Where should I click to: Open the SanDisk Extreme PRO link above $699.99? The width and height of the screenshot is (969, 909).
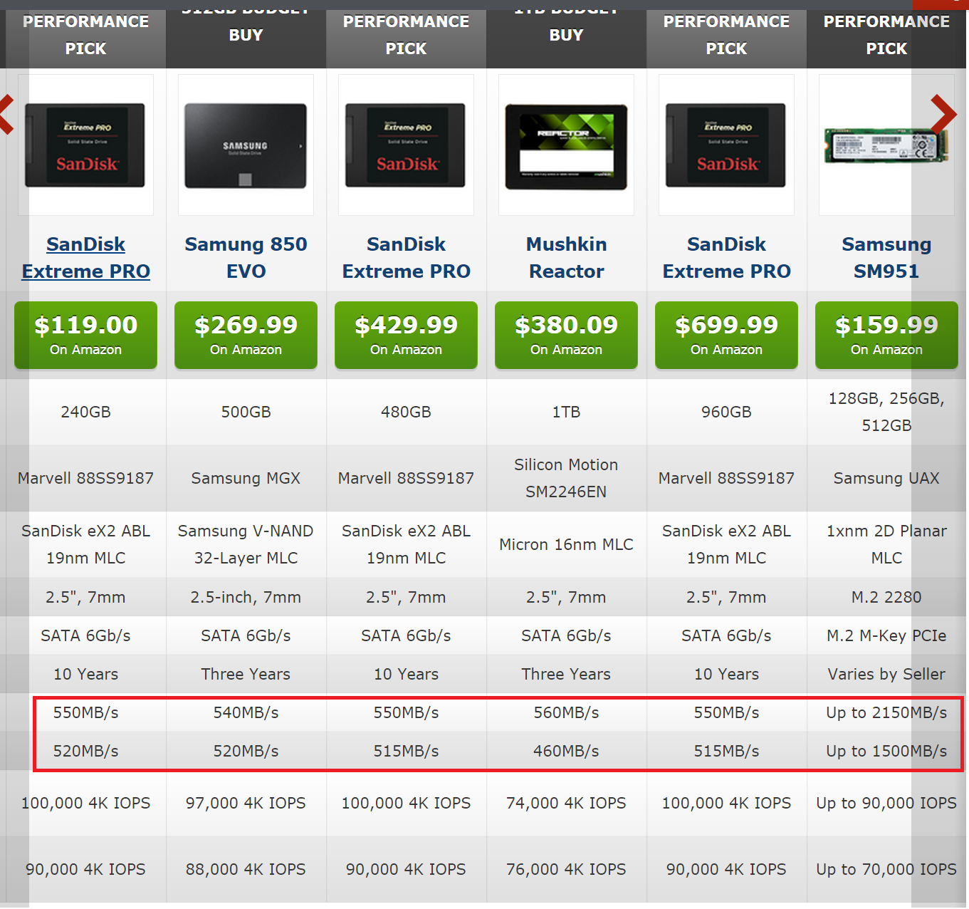pyautogui.click(x=726, y=258)
